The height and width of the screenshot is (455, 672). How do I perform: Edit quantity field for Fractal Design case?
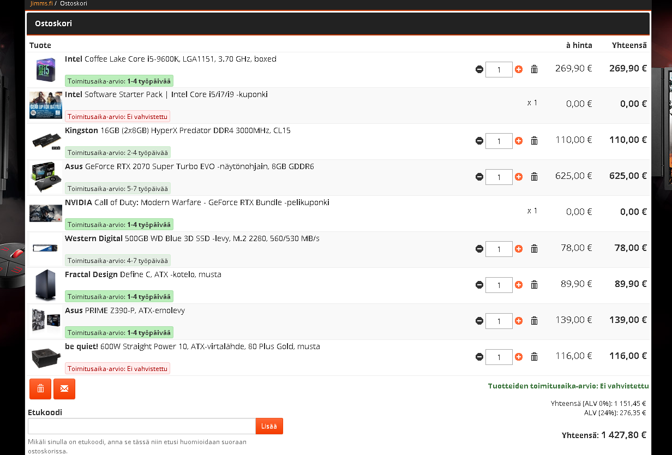tap(499, 285)
